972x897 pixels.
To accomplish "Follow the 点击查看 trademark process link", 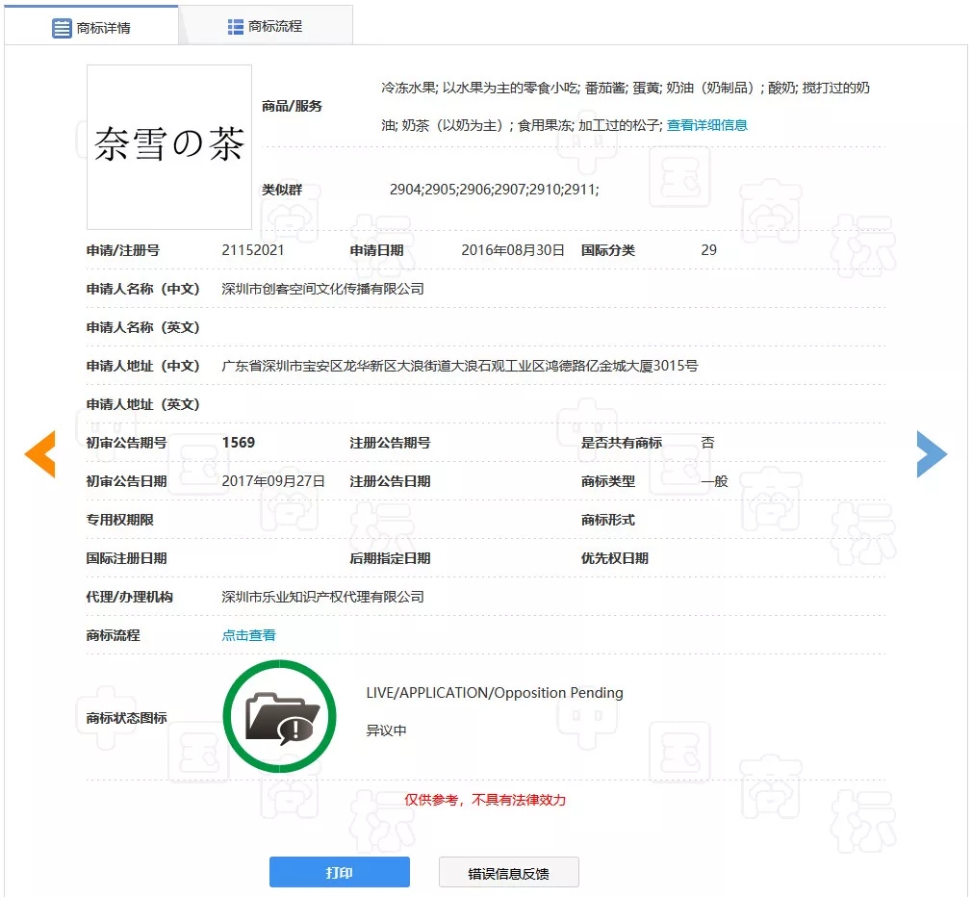I will tap(249, 635).
